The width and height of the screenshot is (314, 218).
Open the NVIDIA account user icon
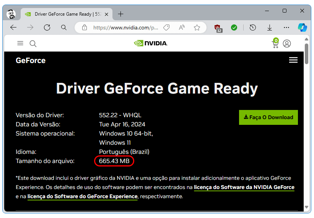coord(287,44)
